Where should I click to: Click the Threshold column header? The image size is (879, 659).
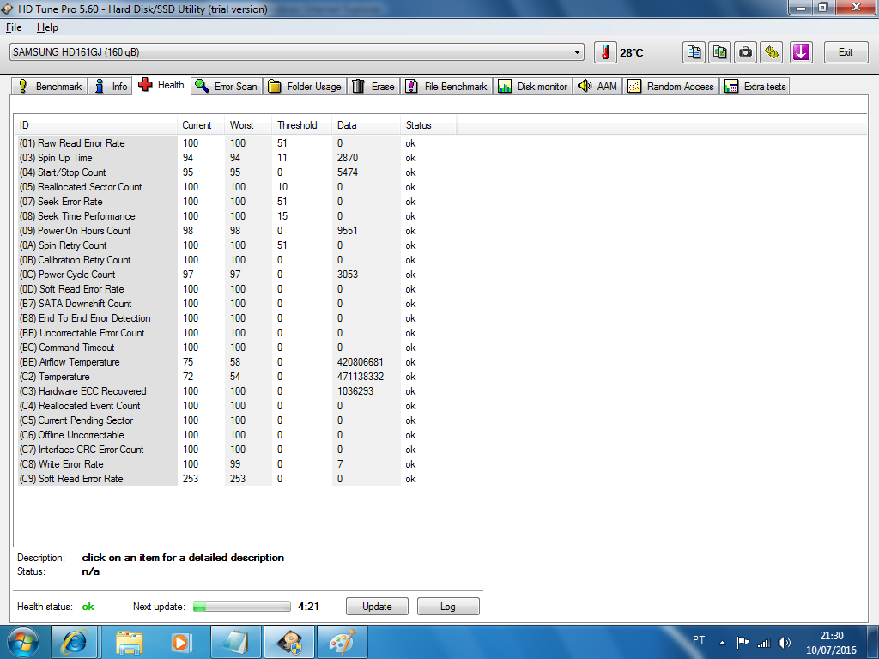[301, 125]
